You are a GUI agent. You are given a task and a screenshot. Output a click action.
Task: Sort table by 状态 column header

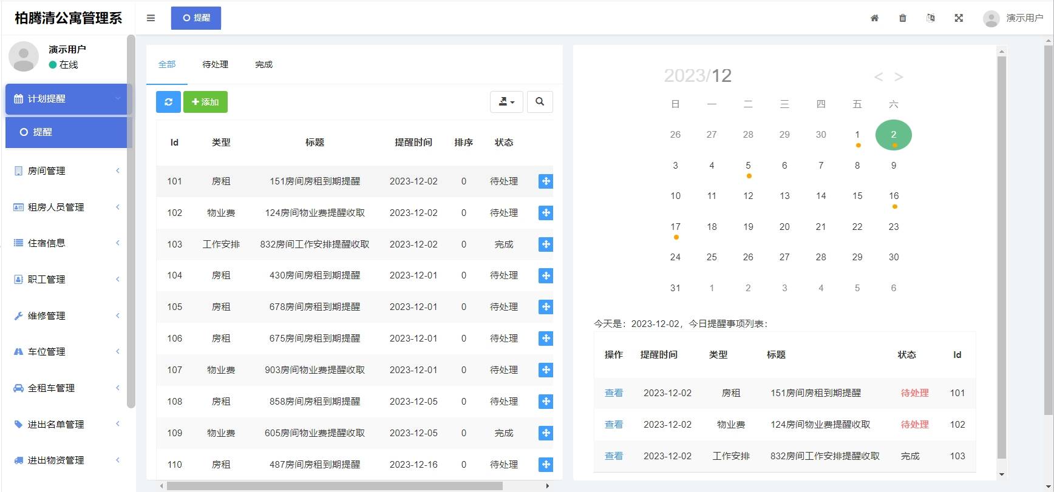click(x=504, y=143)
